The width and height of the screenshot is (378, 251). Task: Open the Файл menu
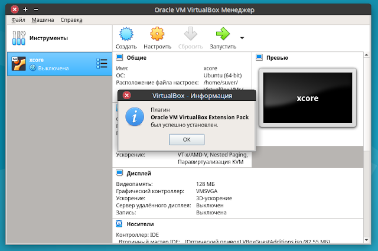pos(18,19)
